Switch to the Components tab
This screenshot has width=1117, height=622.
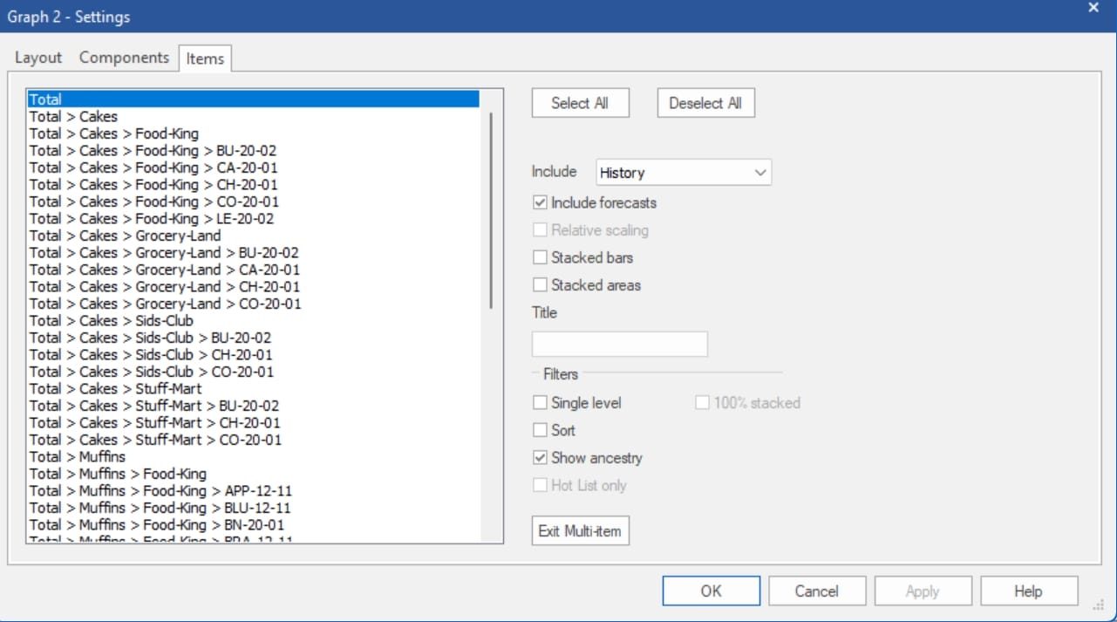124,57
